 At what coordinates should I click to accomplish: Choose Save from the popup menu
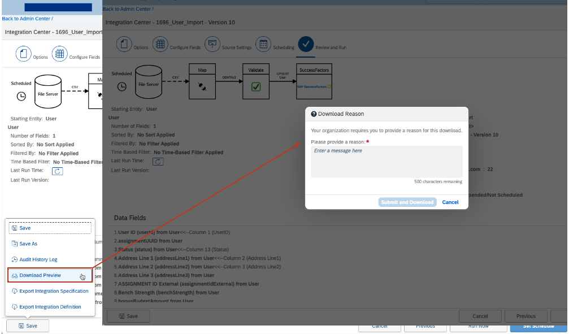click(50, 228)
